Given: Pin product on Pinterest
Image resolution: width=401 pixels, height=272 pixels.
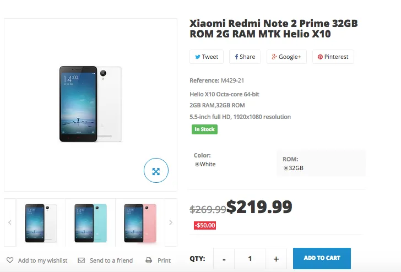Looking at the screenshot, I should point(333,57).
